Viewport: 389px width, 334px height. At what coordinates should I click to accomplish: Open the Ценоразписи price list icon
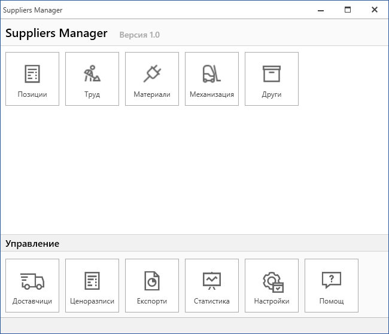92,280
